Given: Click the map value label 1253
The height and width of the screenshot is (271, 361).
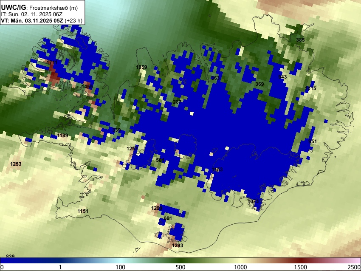Looking at the screenshot, I should pyautogui.click(x=16, y=164).
